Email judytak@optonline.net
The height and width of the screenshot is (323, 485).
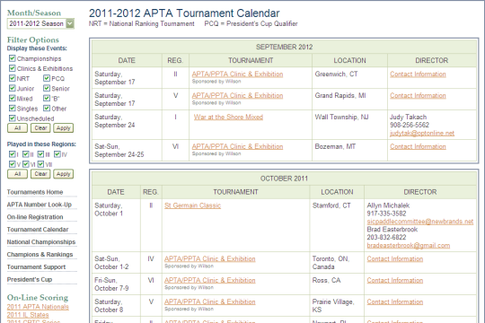(422, 133)
